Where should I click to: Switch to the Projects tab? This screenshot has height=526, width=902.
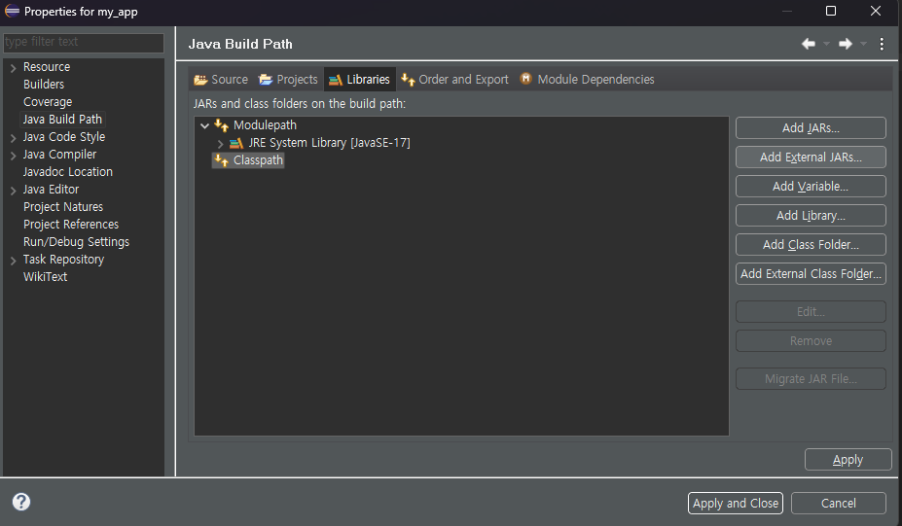coord(288,80)
